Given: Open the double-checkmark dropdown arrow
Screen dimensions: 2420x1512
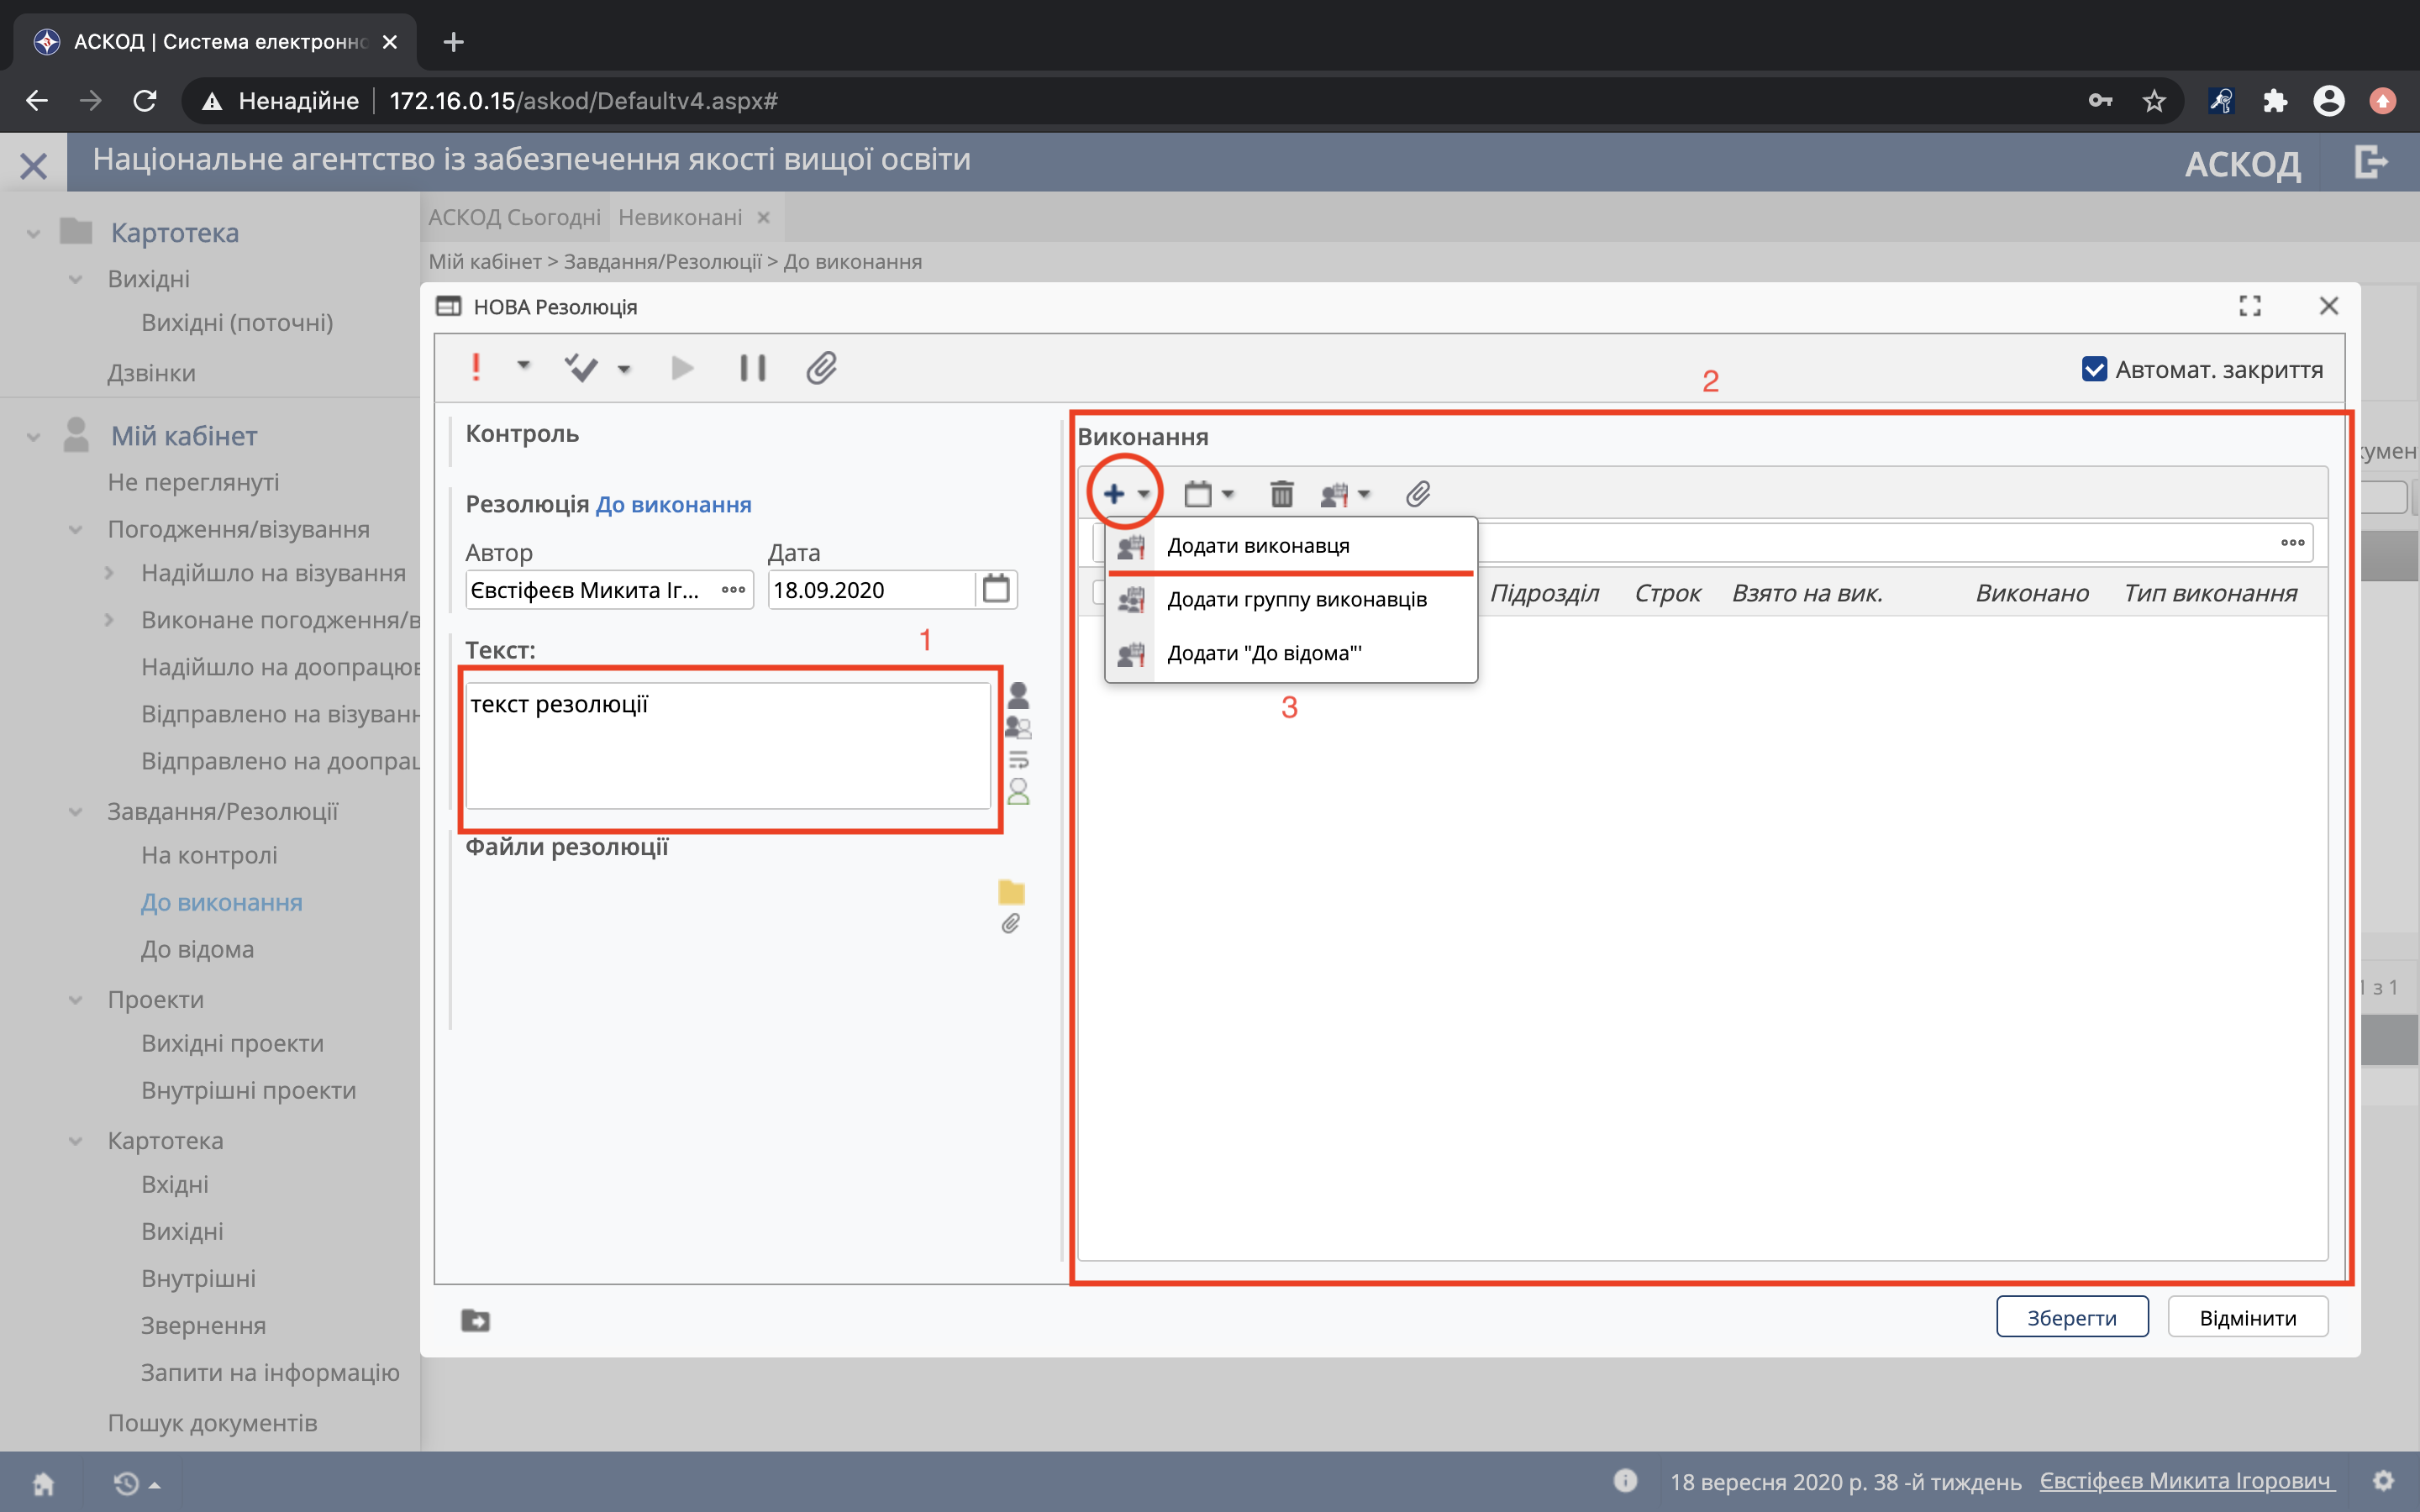Looking at the screenshot, I should click(x=625, y=369).
